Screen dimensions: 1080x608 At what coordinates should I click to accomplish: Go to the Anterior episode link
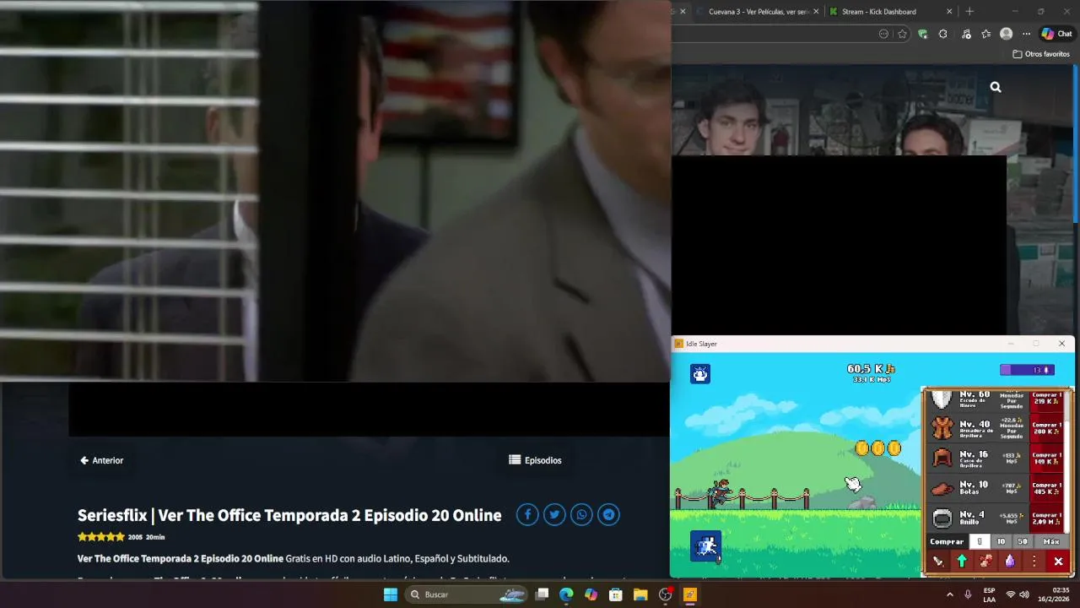coord(101,460)
